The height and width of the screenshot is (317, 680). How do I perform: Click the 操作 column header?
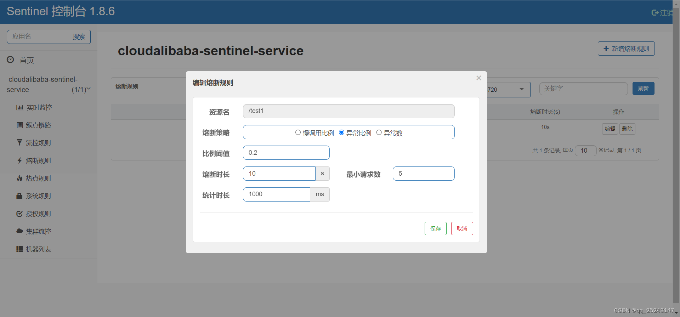click(619, 112)
